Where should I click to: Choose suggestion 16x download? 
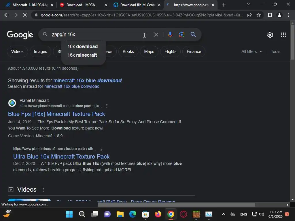(83, 46)
